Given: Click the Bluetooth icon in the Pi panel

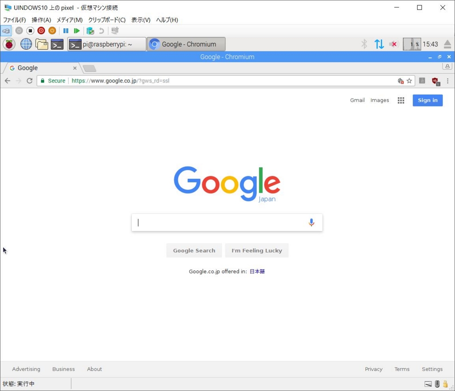Looking at the screenshot, I should pos(364,44).
